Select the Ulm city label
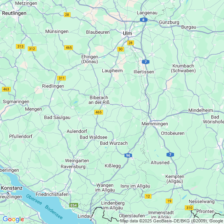Viewport: 224px width, 224px height. [127, 33]
